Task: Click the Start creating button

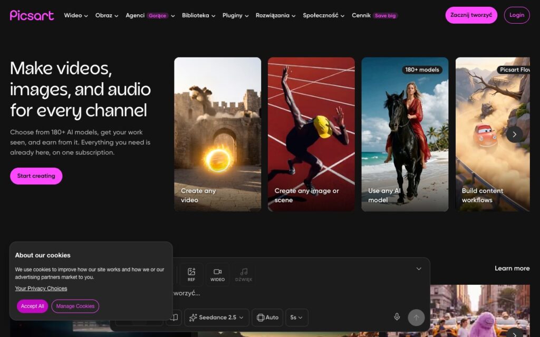Action: pos(36,176)
